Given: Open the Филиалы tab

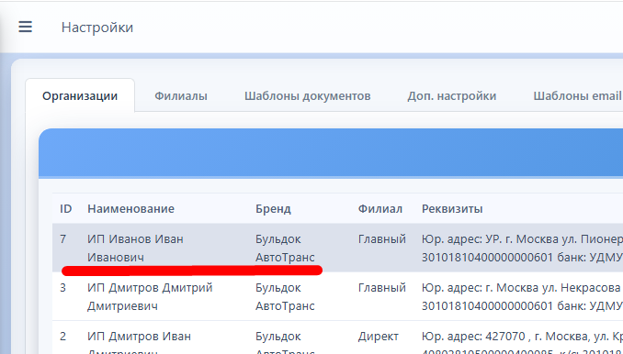Looking at the screenshot, I should (x=181, y=96).
